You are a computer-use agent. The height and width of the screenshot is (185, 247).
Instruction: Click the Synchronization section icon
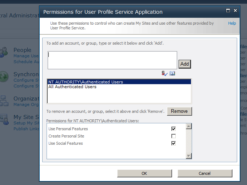point(4,76)
